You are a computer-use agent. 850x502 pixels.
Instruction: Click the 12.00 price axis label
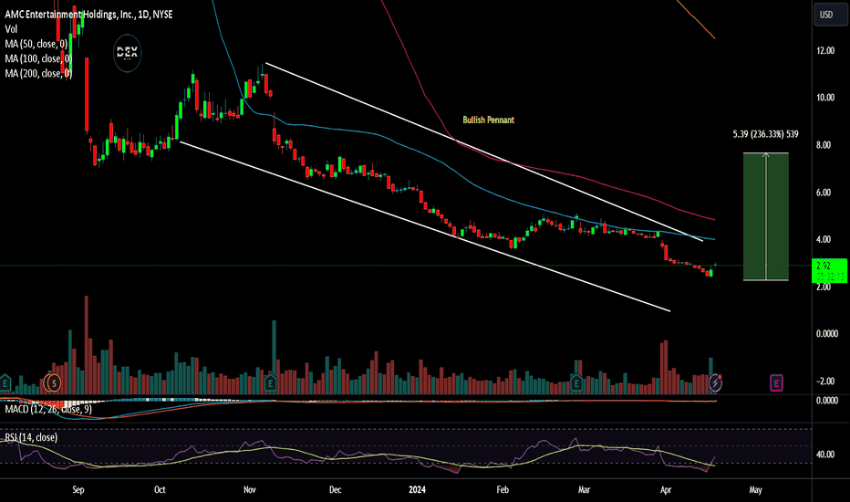point(825,50)
